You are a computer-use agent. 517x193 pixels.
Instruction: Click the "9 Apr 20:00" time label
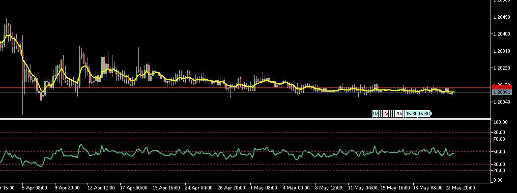point(67,188)
